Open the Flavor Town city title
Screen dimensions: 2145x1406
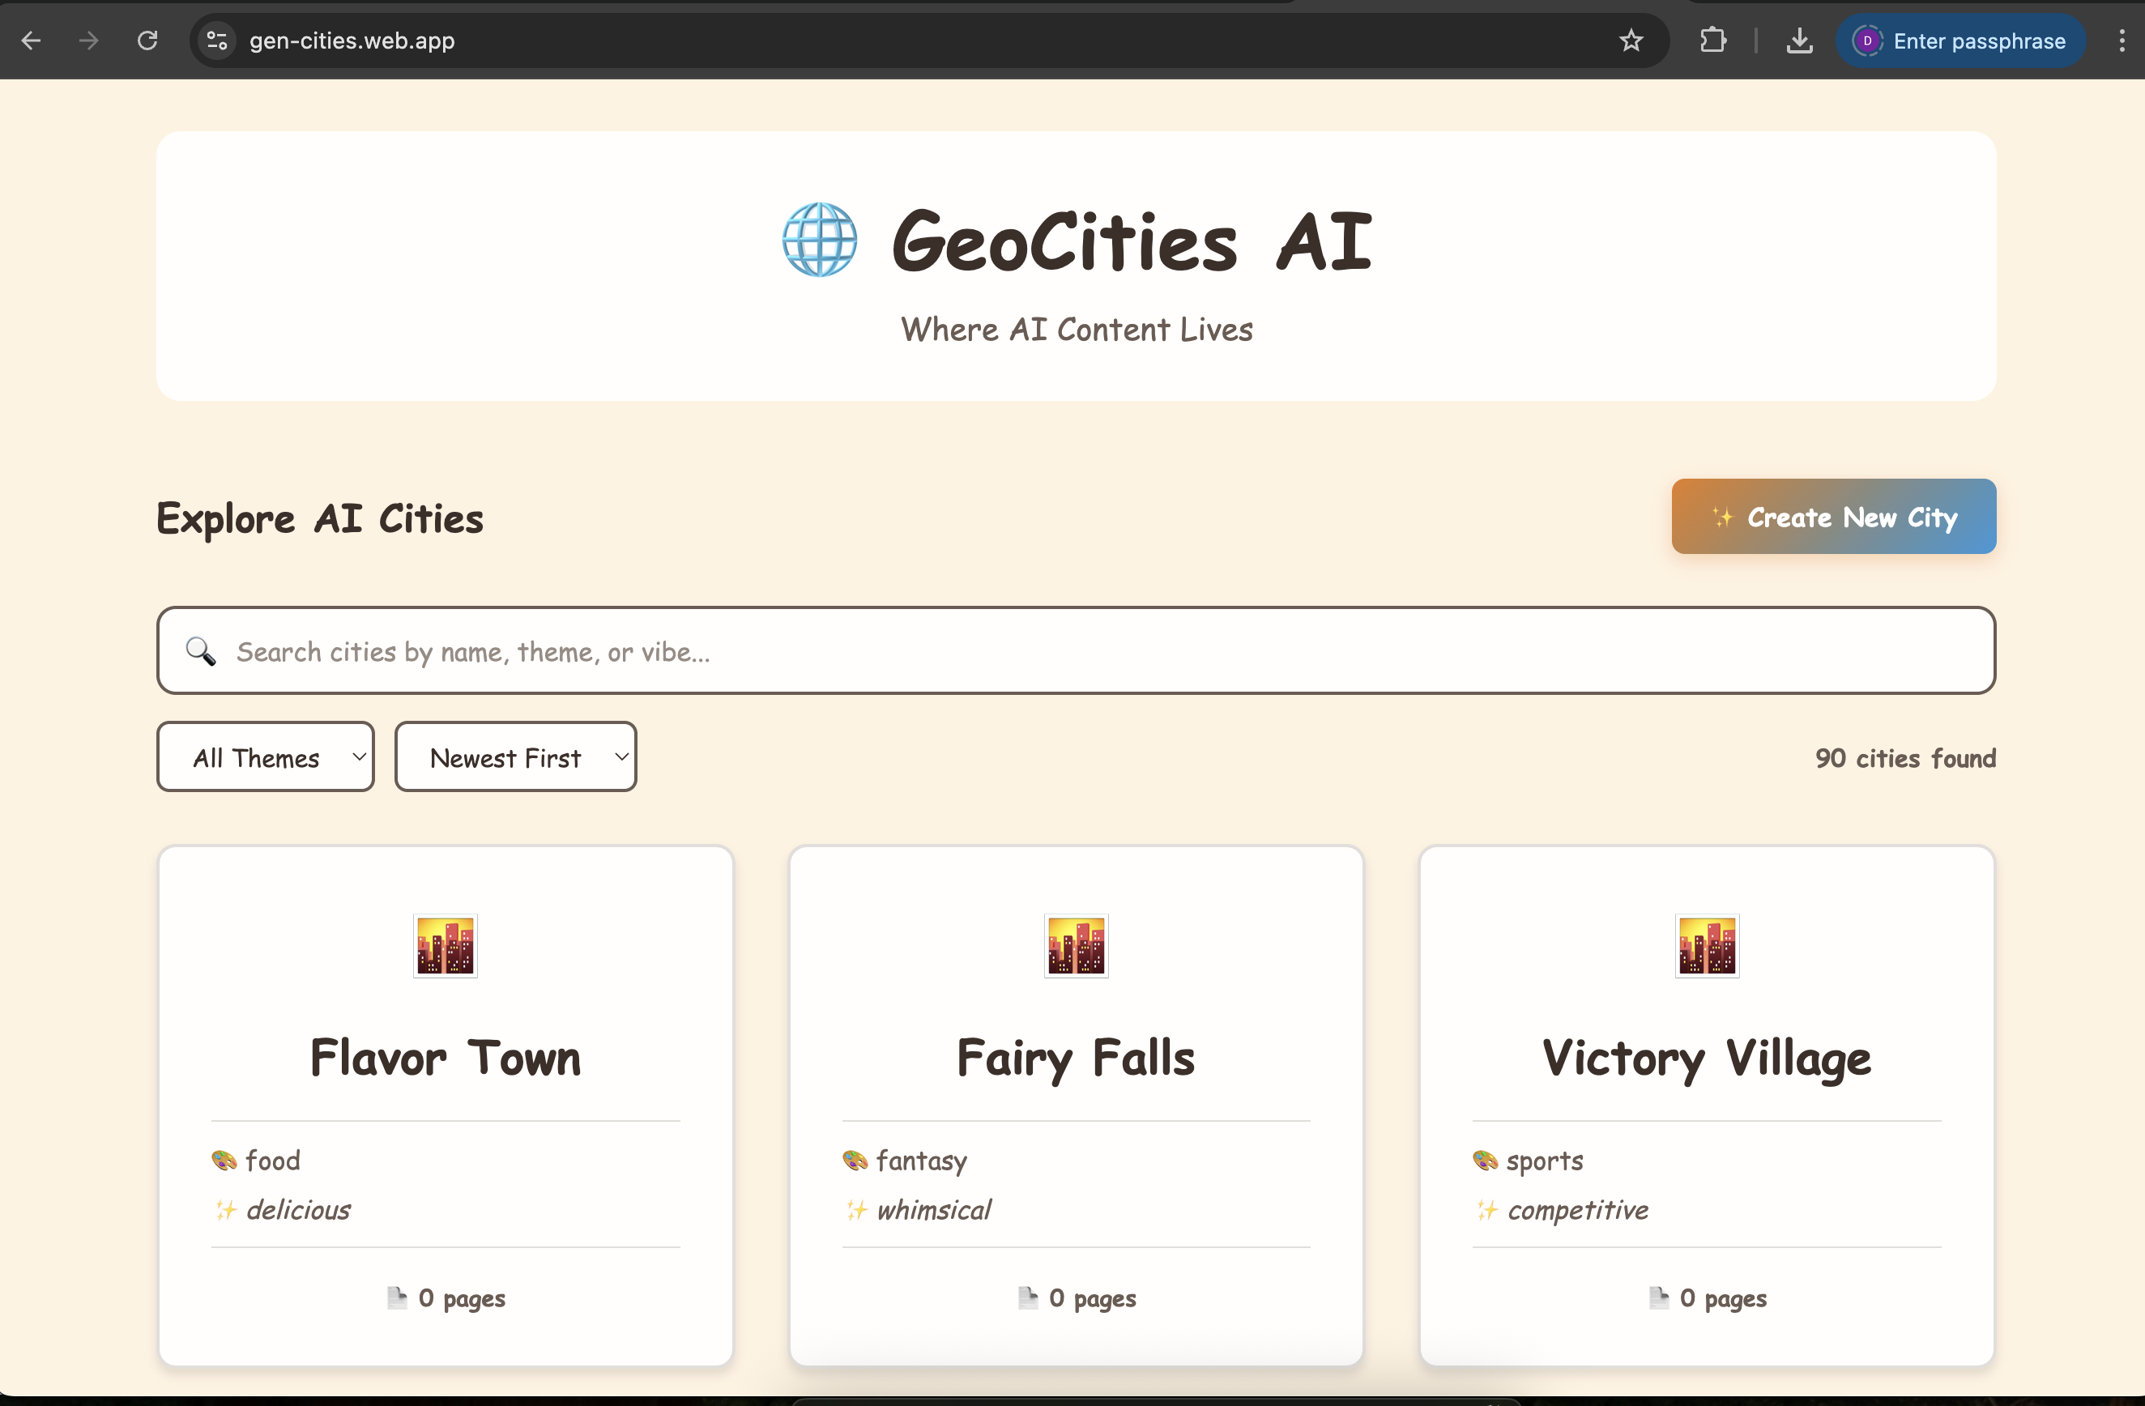446,1058
